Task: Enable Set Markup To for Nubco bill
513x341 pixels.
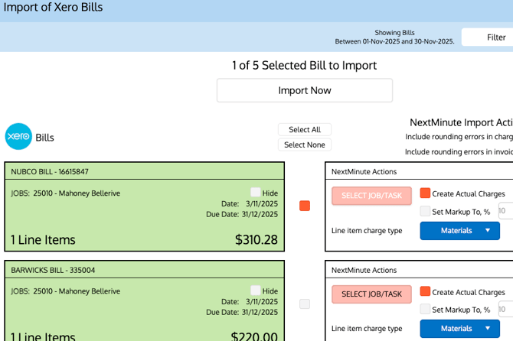Action: tap(425, 211)
